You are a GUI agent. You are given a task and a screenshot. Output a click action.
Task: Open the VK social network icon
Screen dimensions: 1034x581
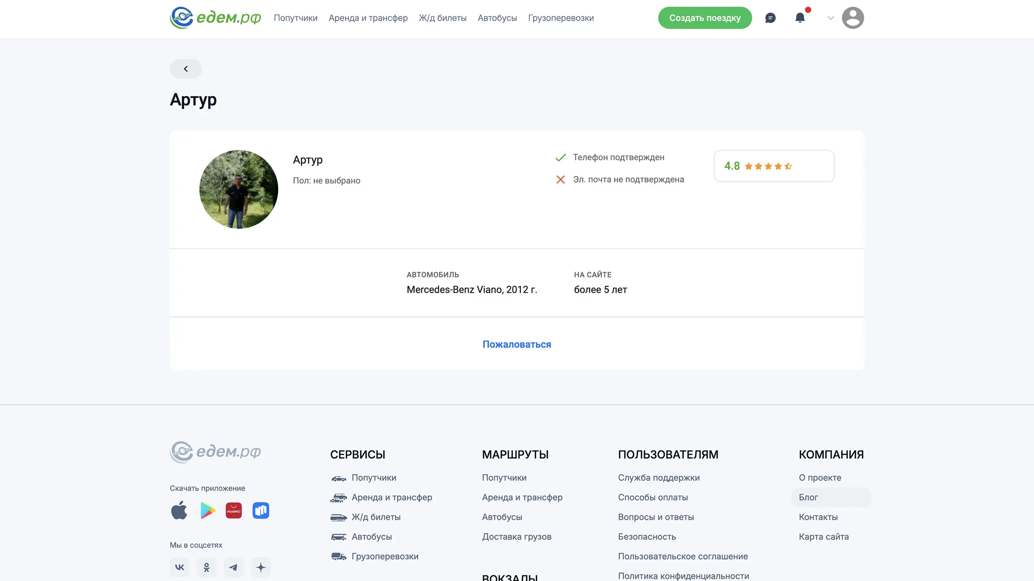pos(180,567)
